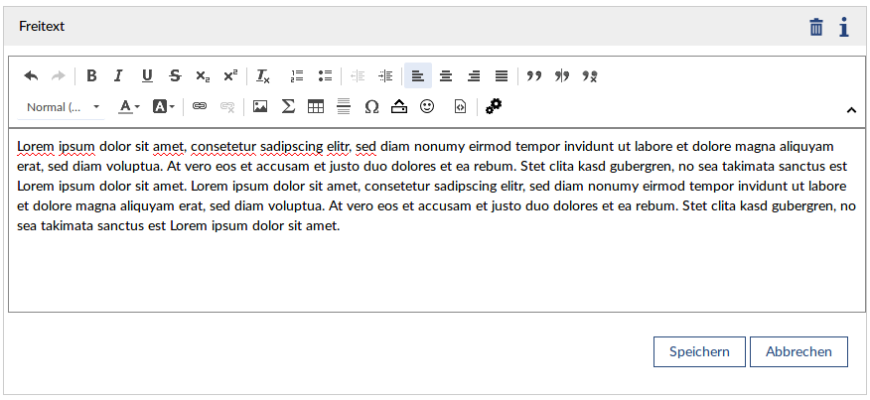Open the emoticon smiley picker
The image size is (870, 400).
pos(427,106)
